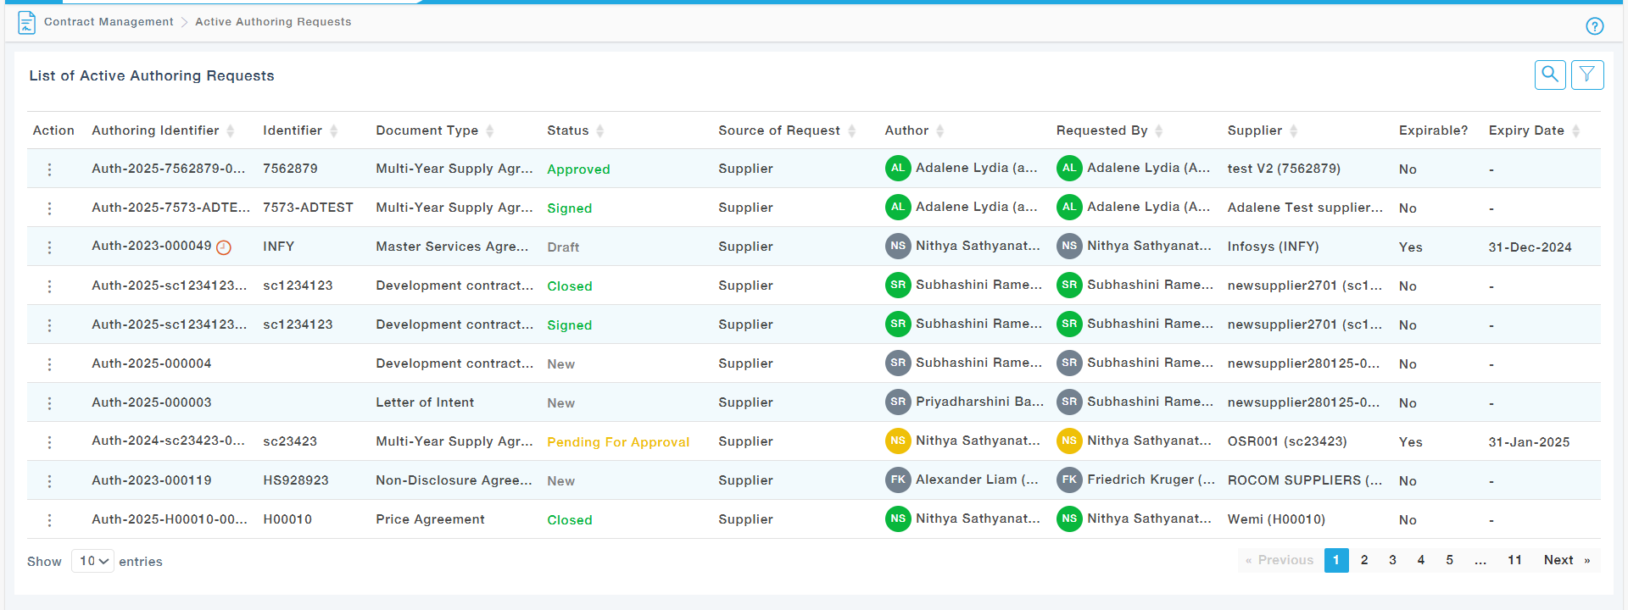The image size is (1628, 610).
Task: Open action menu for Auth-2025-7562879 row
Action: pos(49,169)
